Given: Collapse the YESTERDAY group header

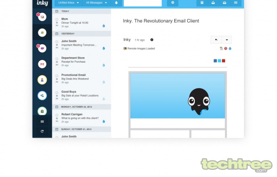Looking at the screenshot, I should click(82, 34).
